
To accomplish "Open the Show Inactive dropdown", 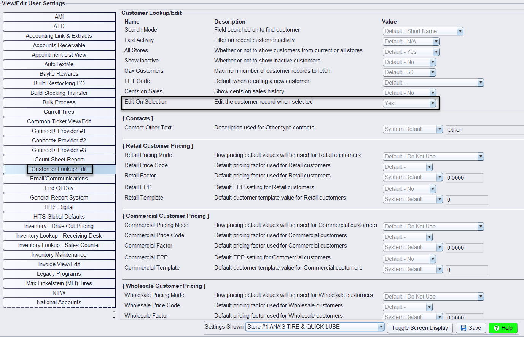I will click(x=432, y=62).
